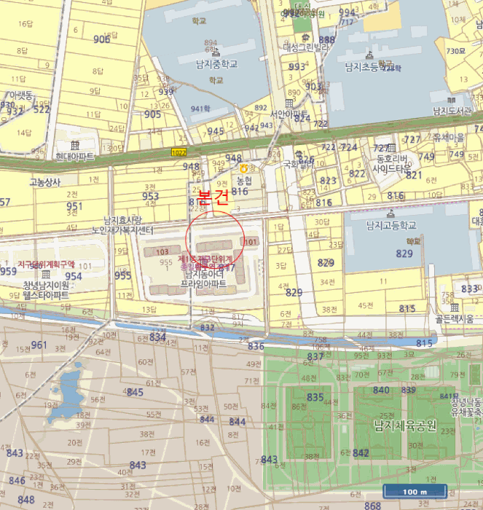Select parcel number 905
Viewport: 483px width, 510px height.
click(x=152, y=114)
